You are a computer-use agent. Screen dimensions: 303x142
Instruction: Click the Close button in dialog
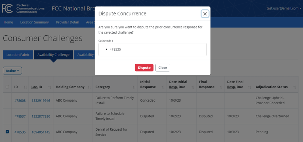163,68
